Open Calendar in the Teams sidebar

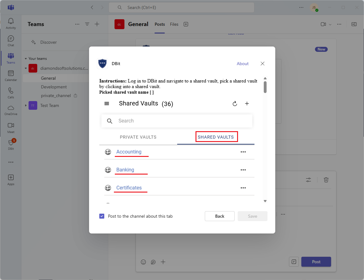click(11, 76)
